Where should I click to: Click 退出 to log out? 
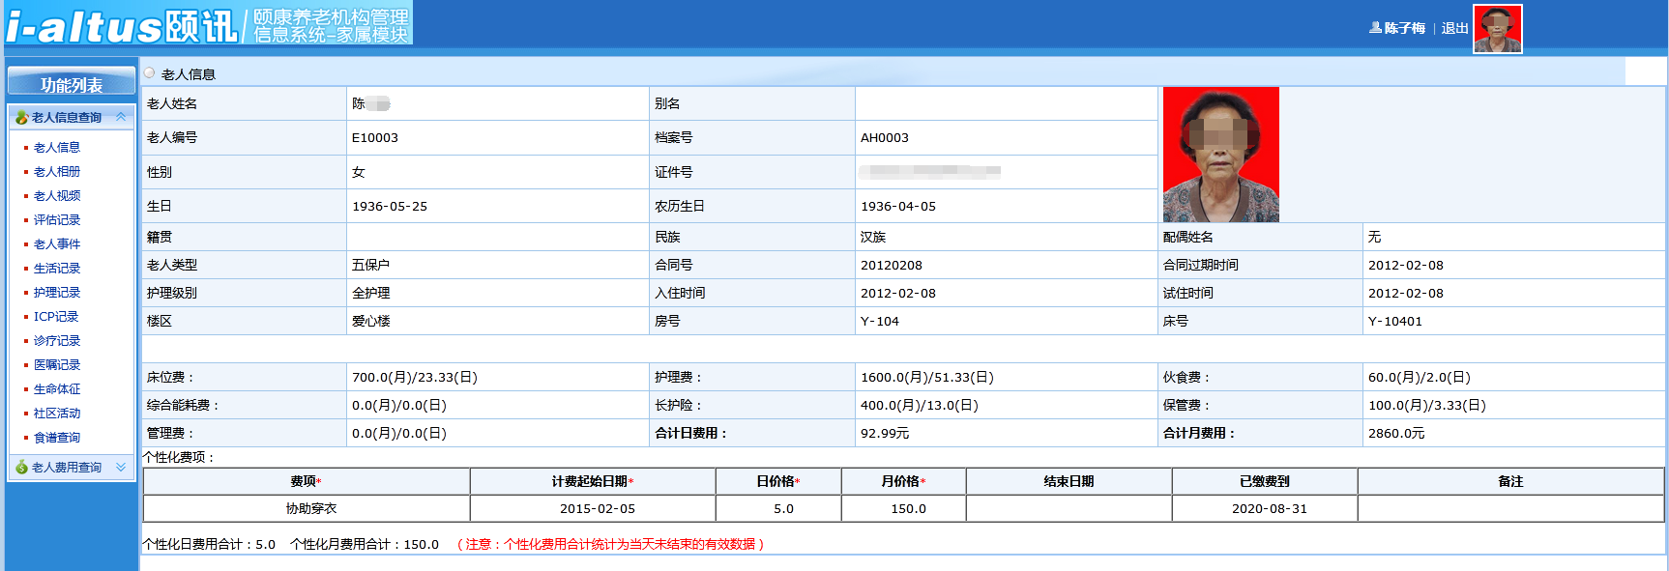(1454, 28)
